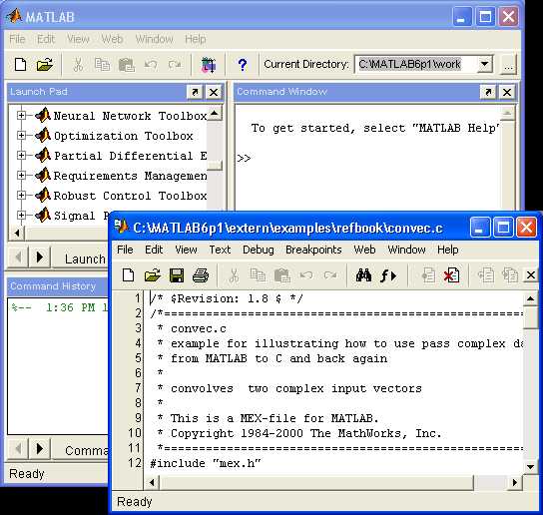Viewport: 543px width, 515px height.
Task: Click Copy icon in editor toolbar
Action: (x=258, y=275)
